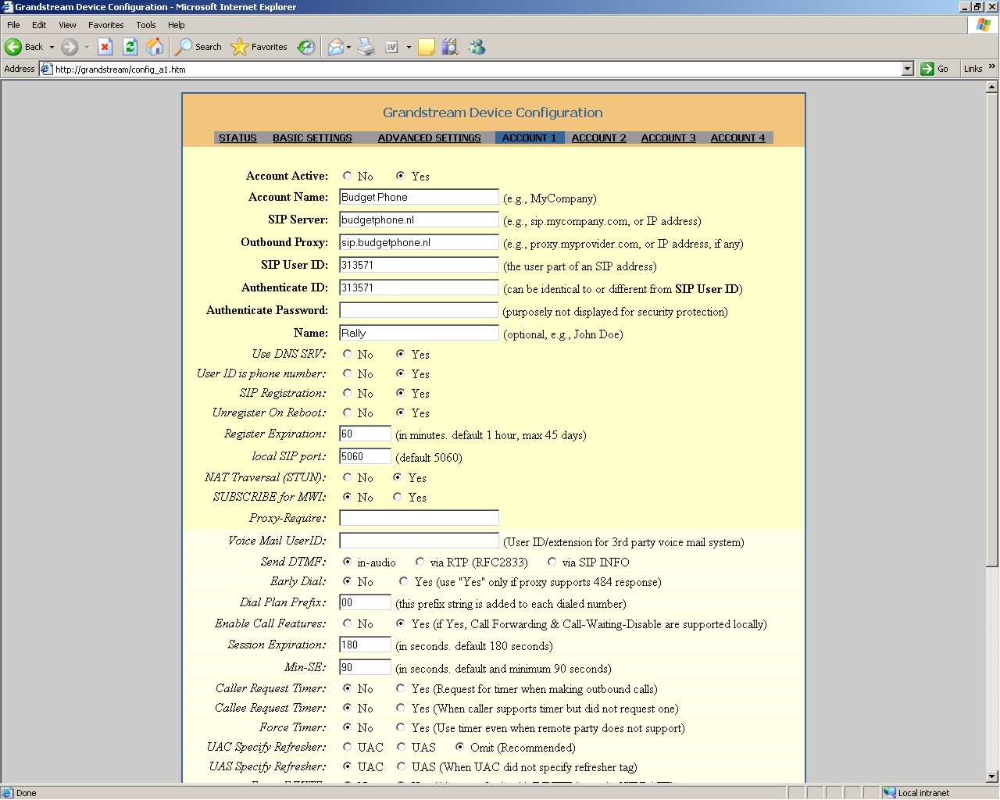Open History toolbar icon
Image resolution: width=1000 pixels, height=800 pixels.
[306, 47]
